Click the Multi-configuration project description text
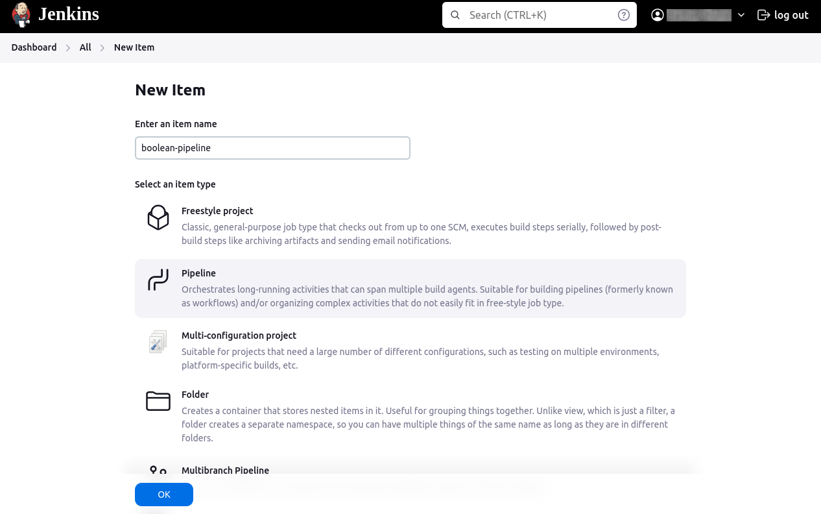 [420, 358]
